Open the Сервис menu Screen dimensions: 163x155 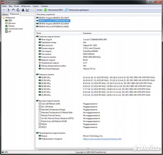36,6
